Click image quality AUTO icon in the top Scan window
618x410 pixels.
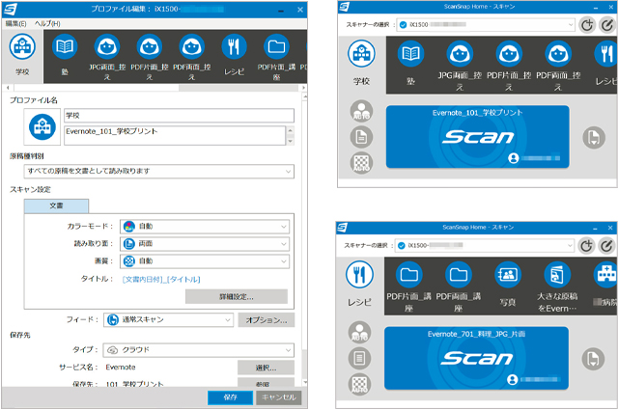click(361, 162)
